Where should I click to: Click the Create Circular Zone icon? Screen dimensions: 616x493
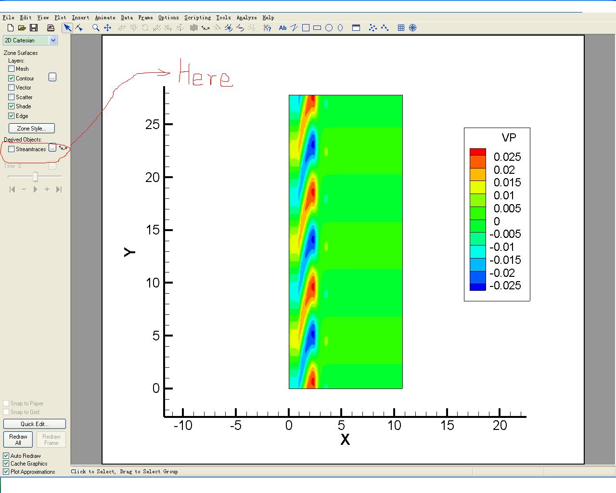[x=412, y=27]
